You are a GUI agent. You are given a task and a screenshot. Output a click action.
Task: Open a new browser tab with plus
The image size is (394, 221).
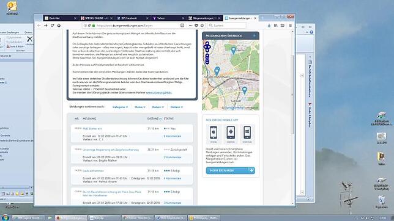[x=262, y=18]
